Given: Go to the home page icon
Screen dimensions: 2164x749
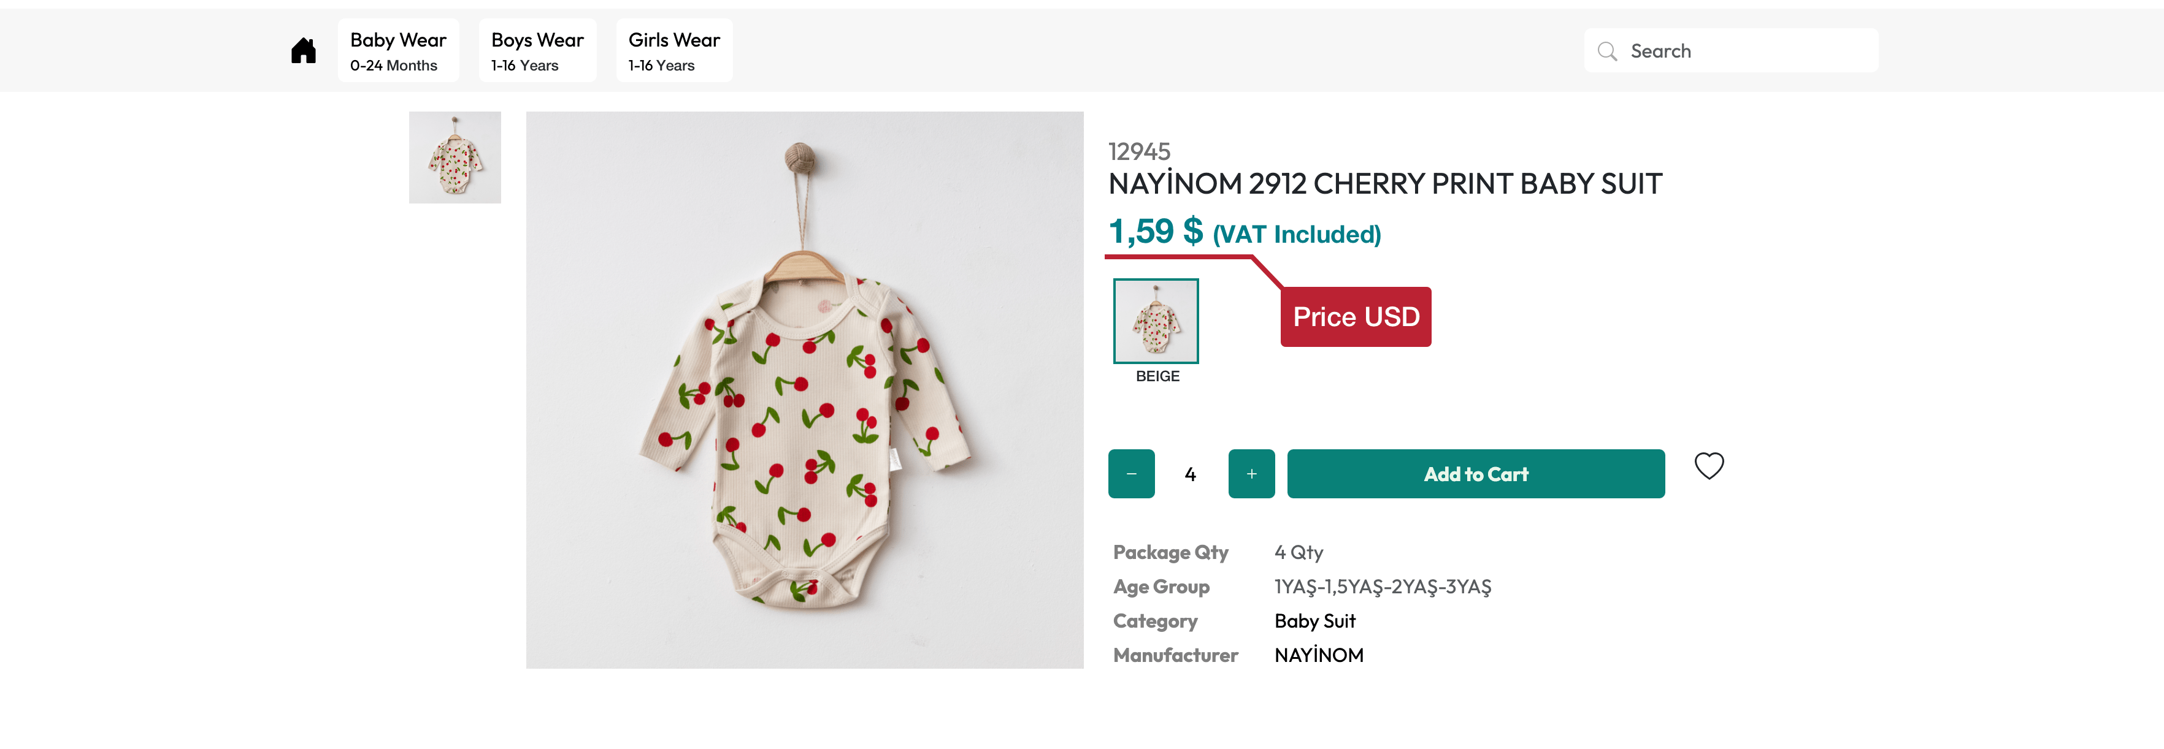Looking at the screenshot, I should click(x=303, y=51).
